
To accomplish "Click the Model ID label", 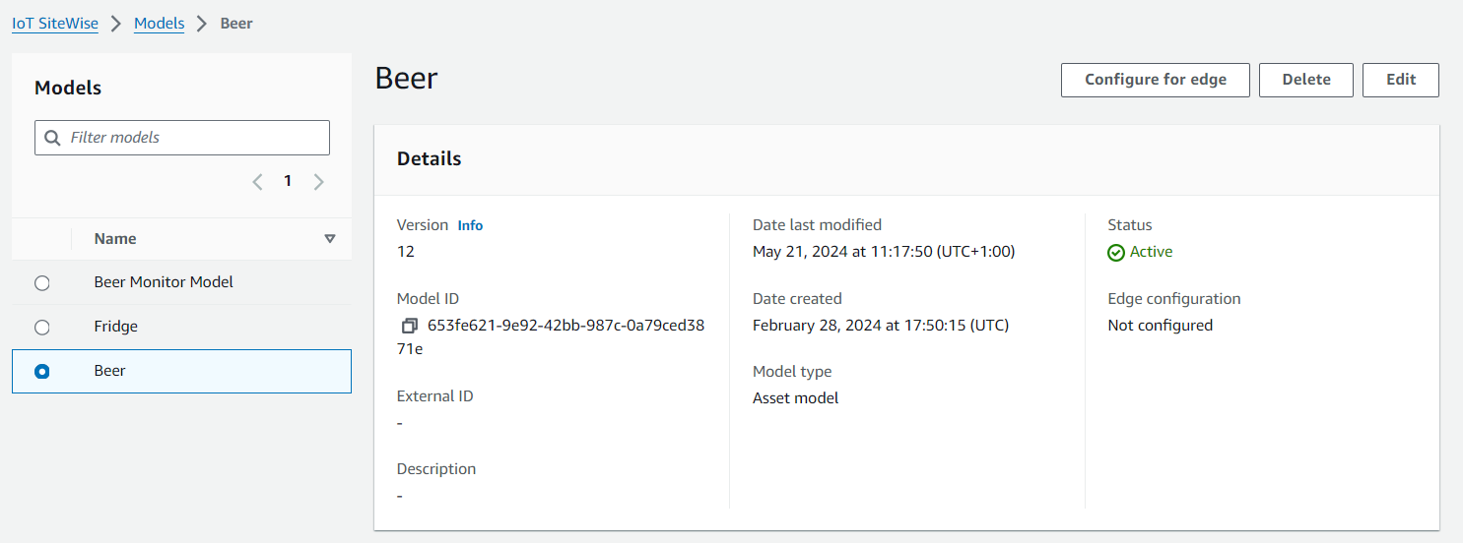I will (x=428, y=299).
